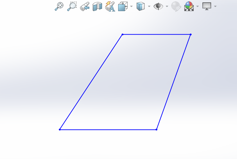Click the Previous View icon
The height and width of the screenshot is (159, 237).
coord(85,6)
